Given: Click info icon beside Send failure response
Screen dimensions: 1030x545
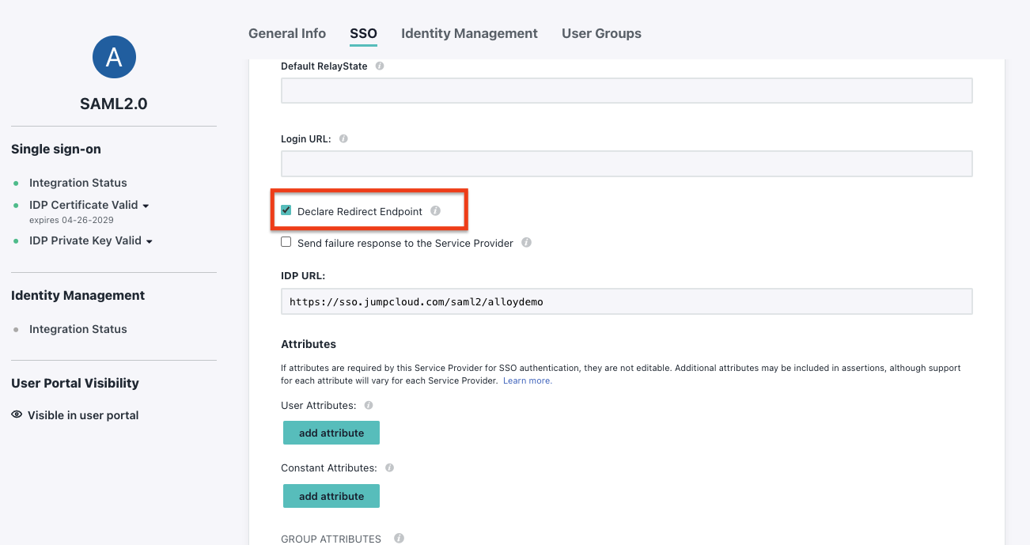Looking at the screenshot, I should tap(526, 243).
